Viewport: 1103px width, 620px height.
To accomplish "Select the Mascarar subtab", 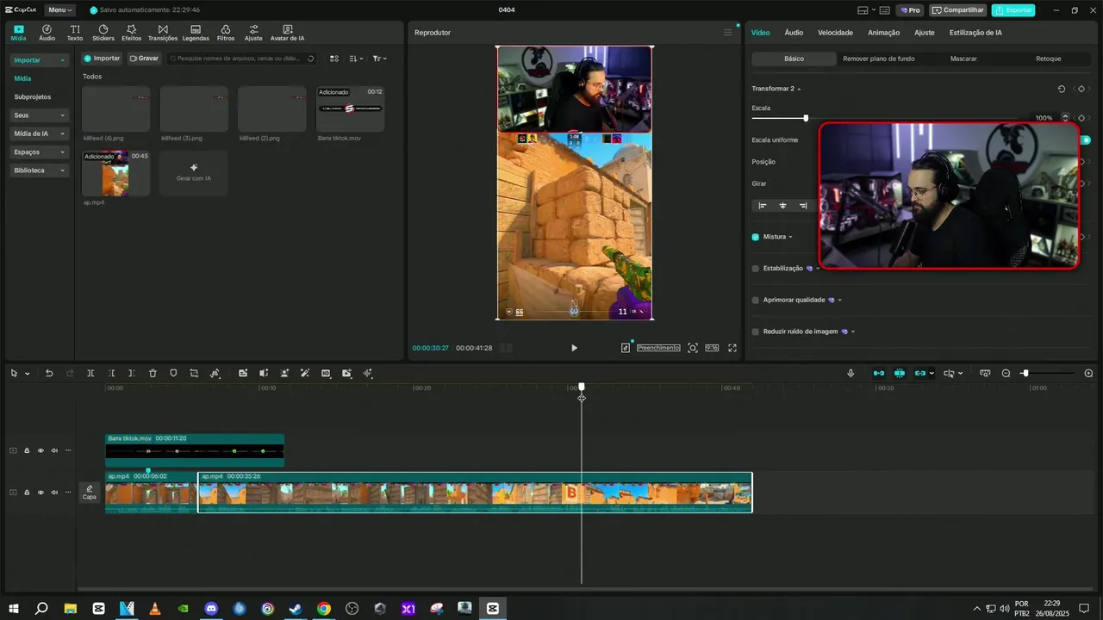I will [x=963, y=59].
